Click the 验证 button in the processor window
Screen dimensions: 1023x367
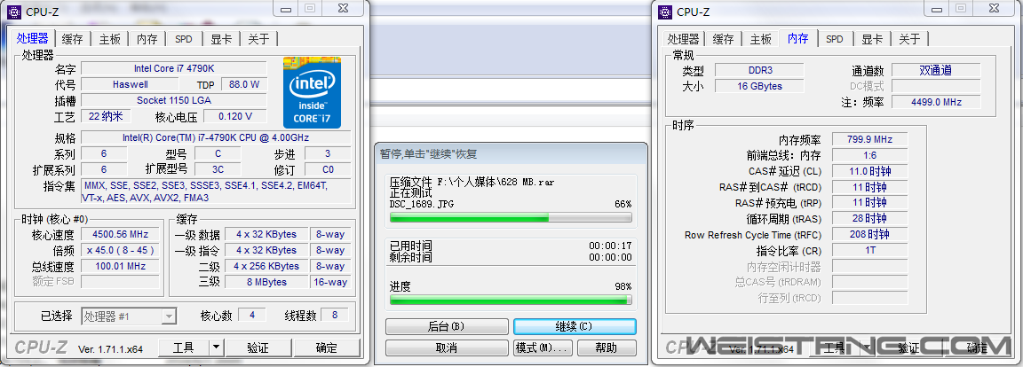(x=258, y=347)
